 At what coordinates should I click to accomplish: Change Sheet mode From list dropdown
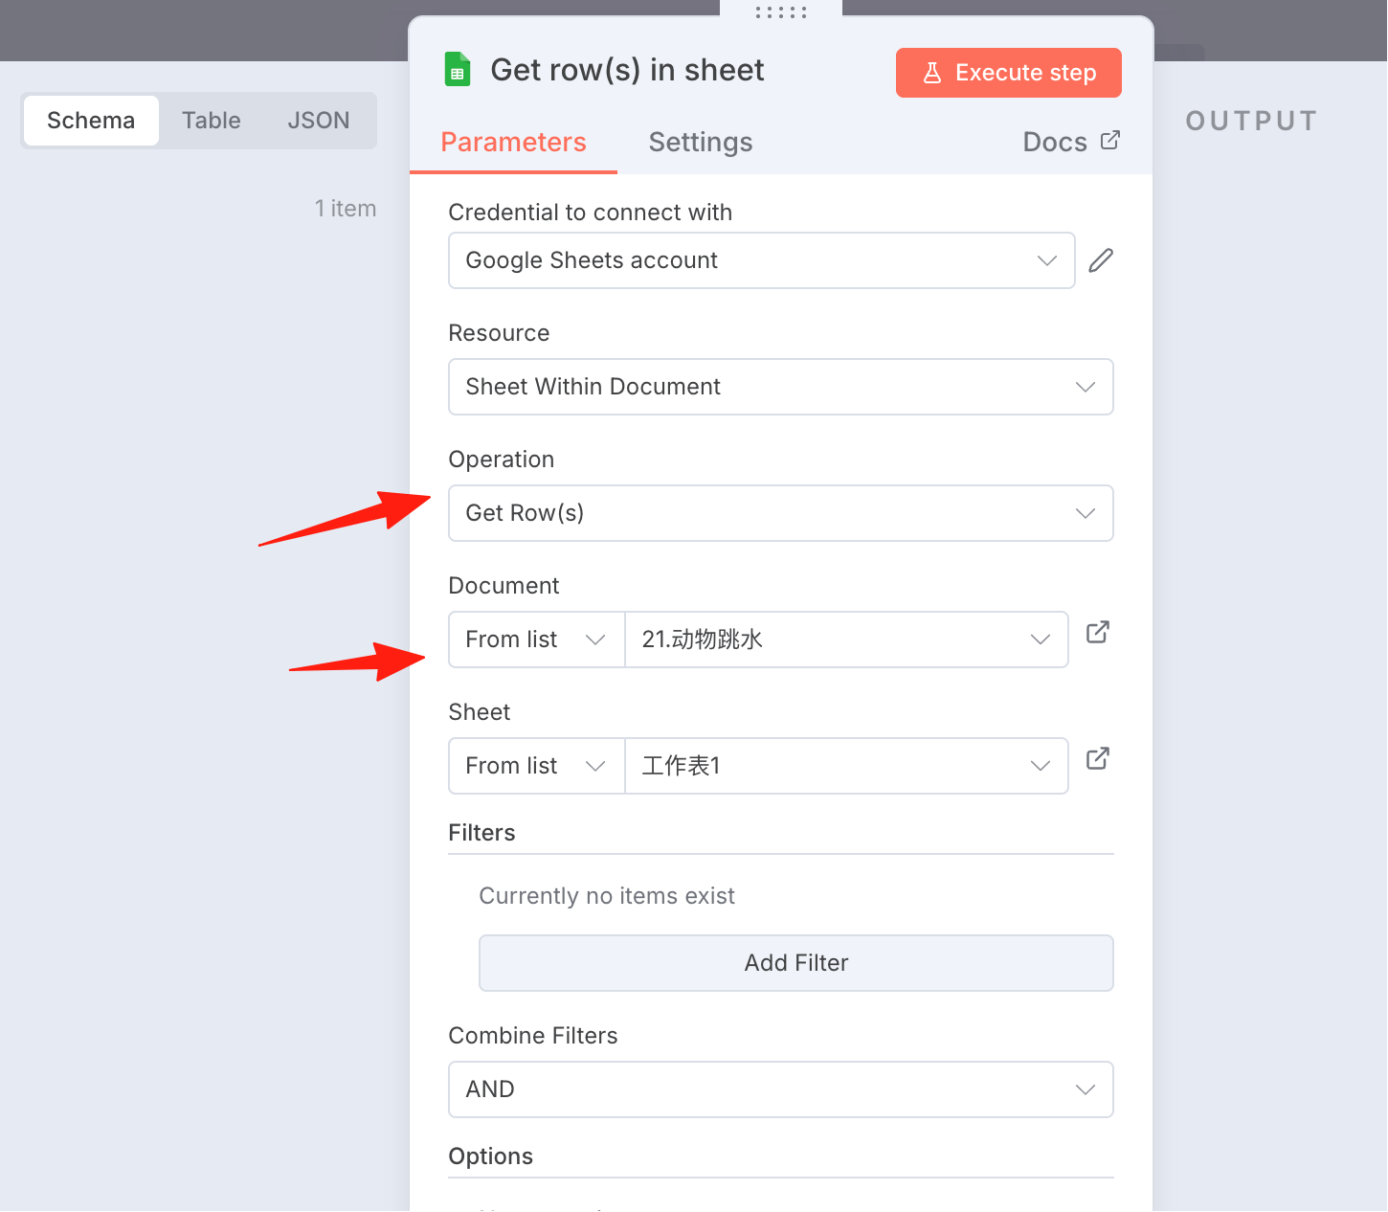[536, 766]
